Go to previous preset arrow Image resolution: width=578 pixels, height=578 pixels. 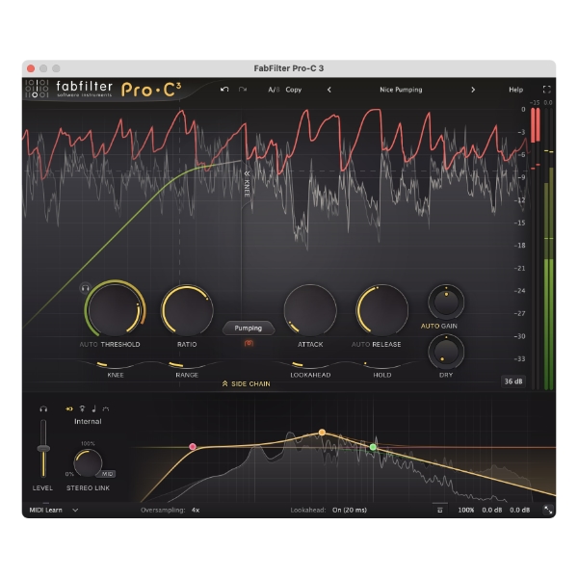pyautogui.click(x=329, y=90)
